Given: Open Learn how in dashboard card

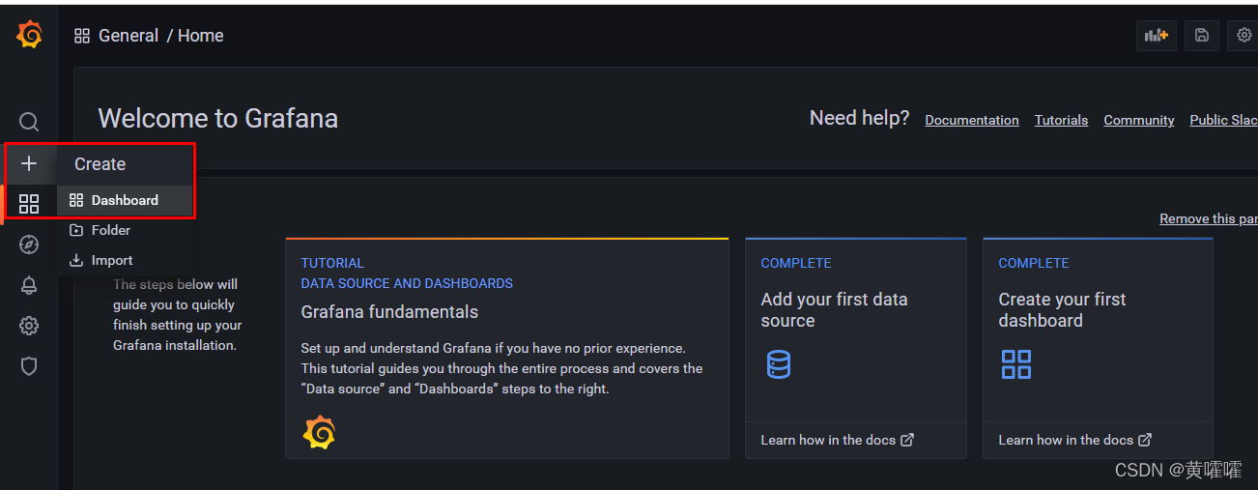Looking at the screenshot, I should coord(1066,440).
